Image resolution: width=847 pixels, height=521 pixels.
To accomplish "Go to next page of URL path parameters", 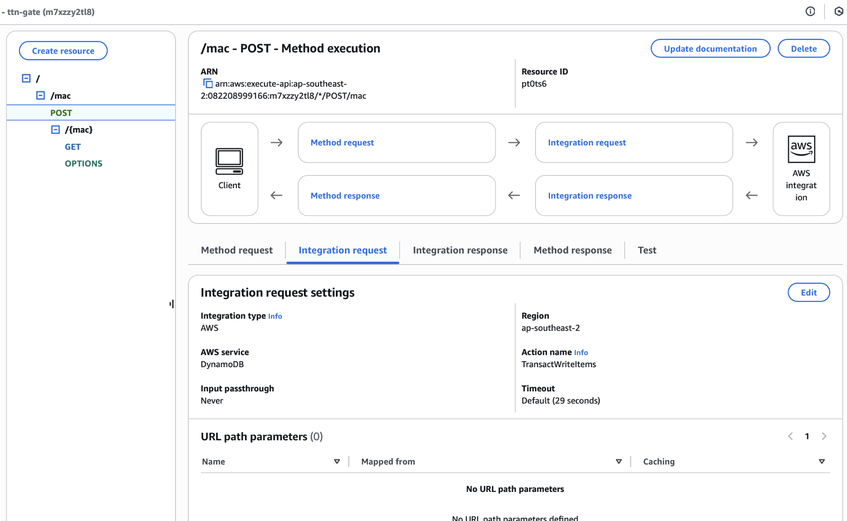I will (824, 436).
